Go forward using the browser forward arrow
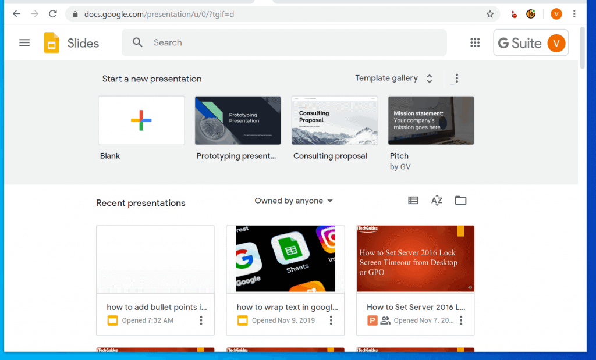This screenshot has height=360, width=596. pyautogui.click(x=34, y=14)
